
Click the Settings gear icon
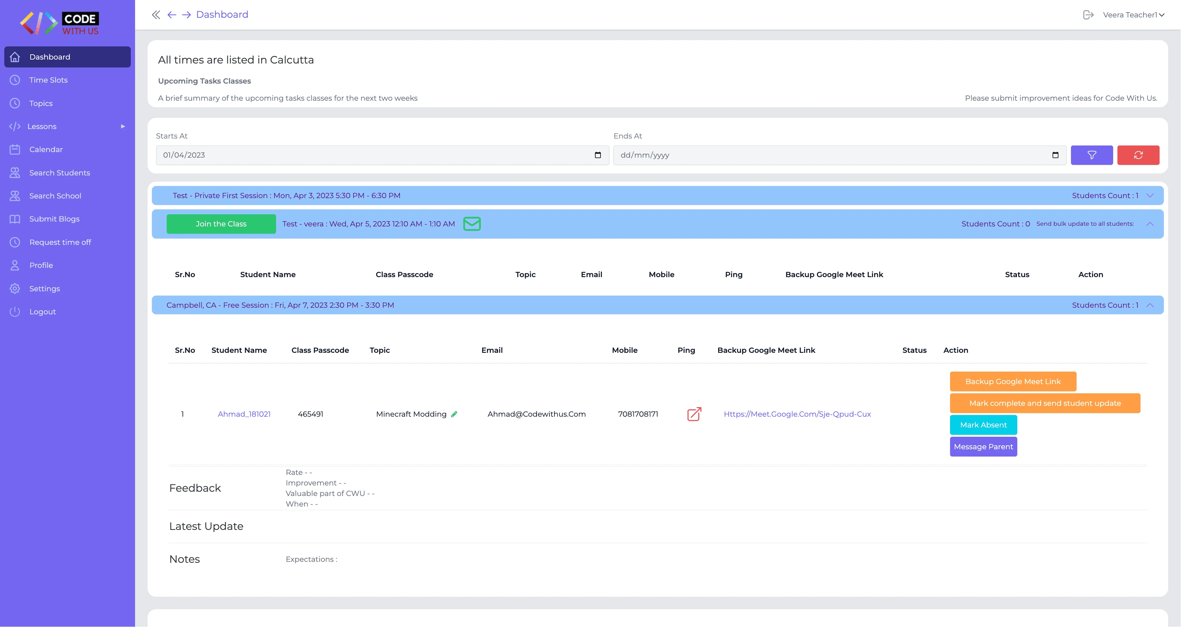pos(15,289)
